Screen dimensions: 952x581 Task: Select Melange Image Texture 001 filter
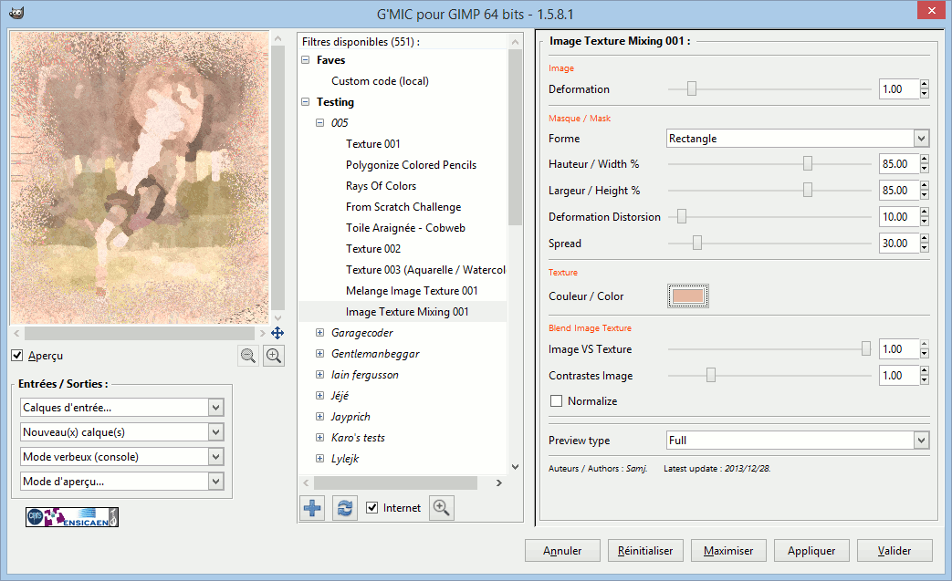412,290
